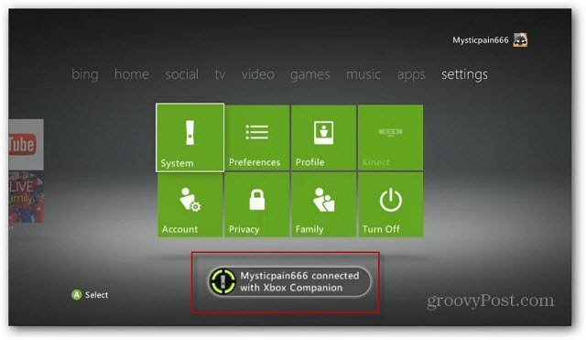Viewport: 586px width, 340px height.
Task: Open the apps tab
Action: point(411,75)
